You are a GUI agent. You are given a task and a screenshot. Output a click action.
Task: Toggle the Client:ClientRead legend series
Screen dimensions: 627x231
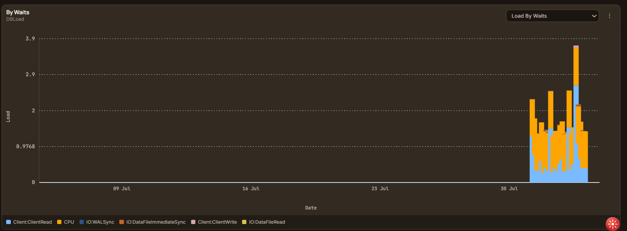point(29,222)
